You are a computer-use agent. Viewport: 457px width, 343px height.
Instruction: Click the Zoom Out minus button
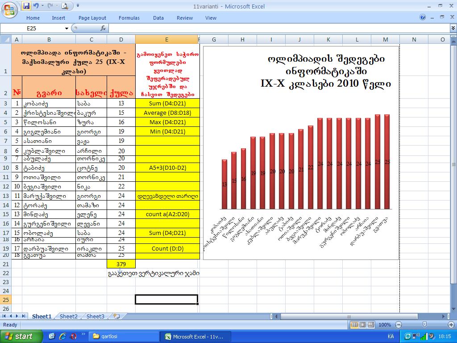399,325
